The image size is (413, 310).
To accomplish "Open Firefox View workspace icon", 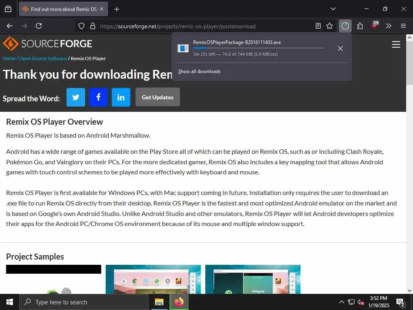I will pos(8,9).
